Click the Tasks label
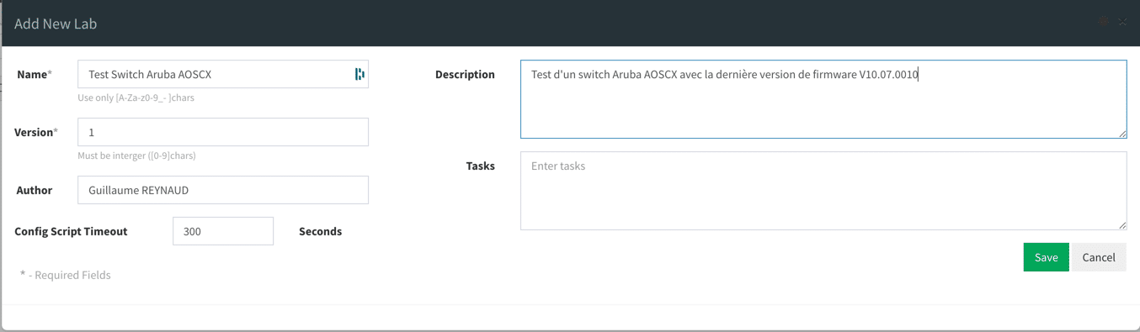The image size is (1140, 332). point(480,166)
